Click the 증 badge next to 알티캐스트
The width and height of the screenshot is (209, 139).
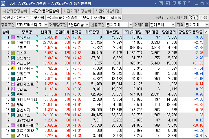tap(13, 84)
